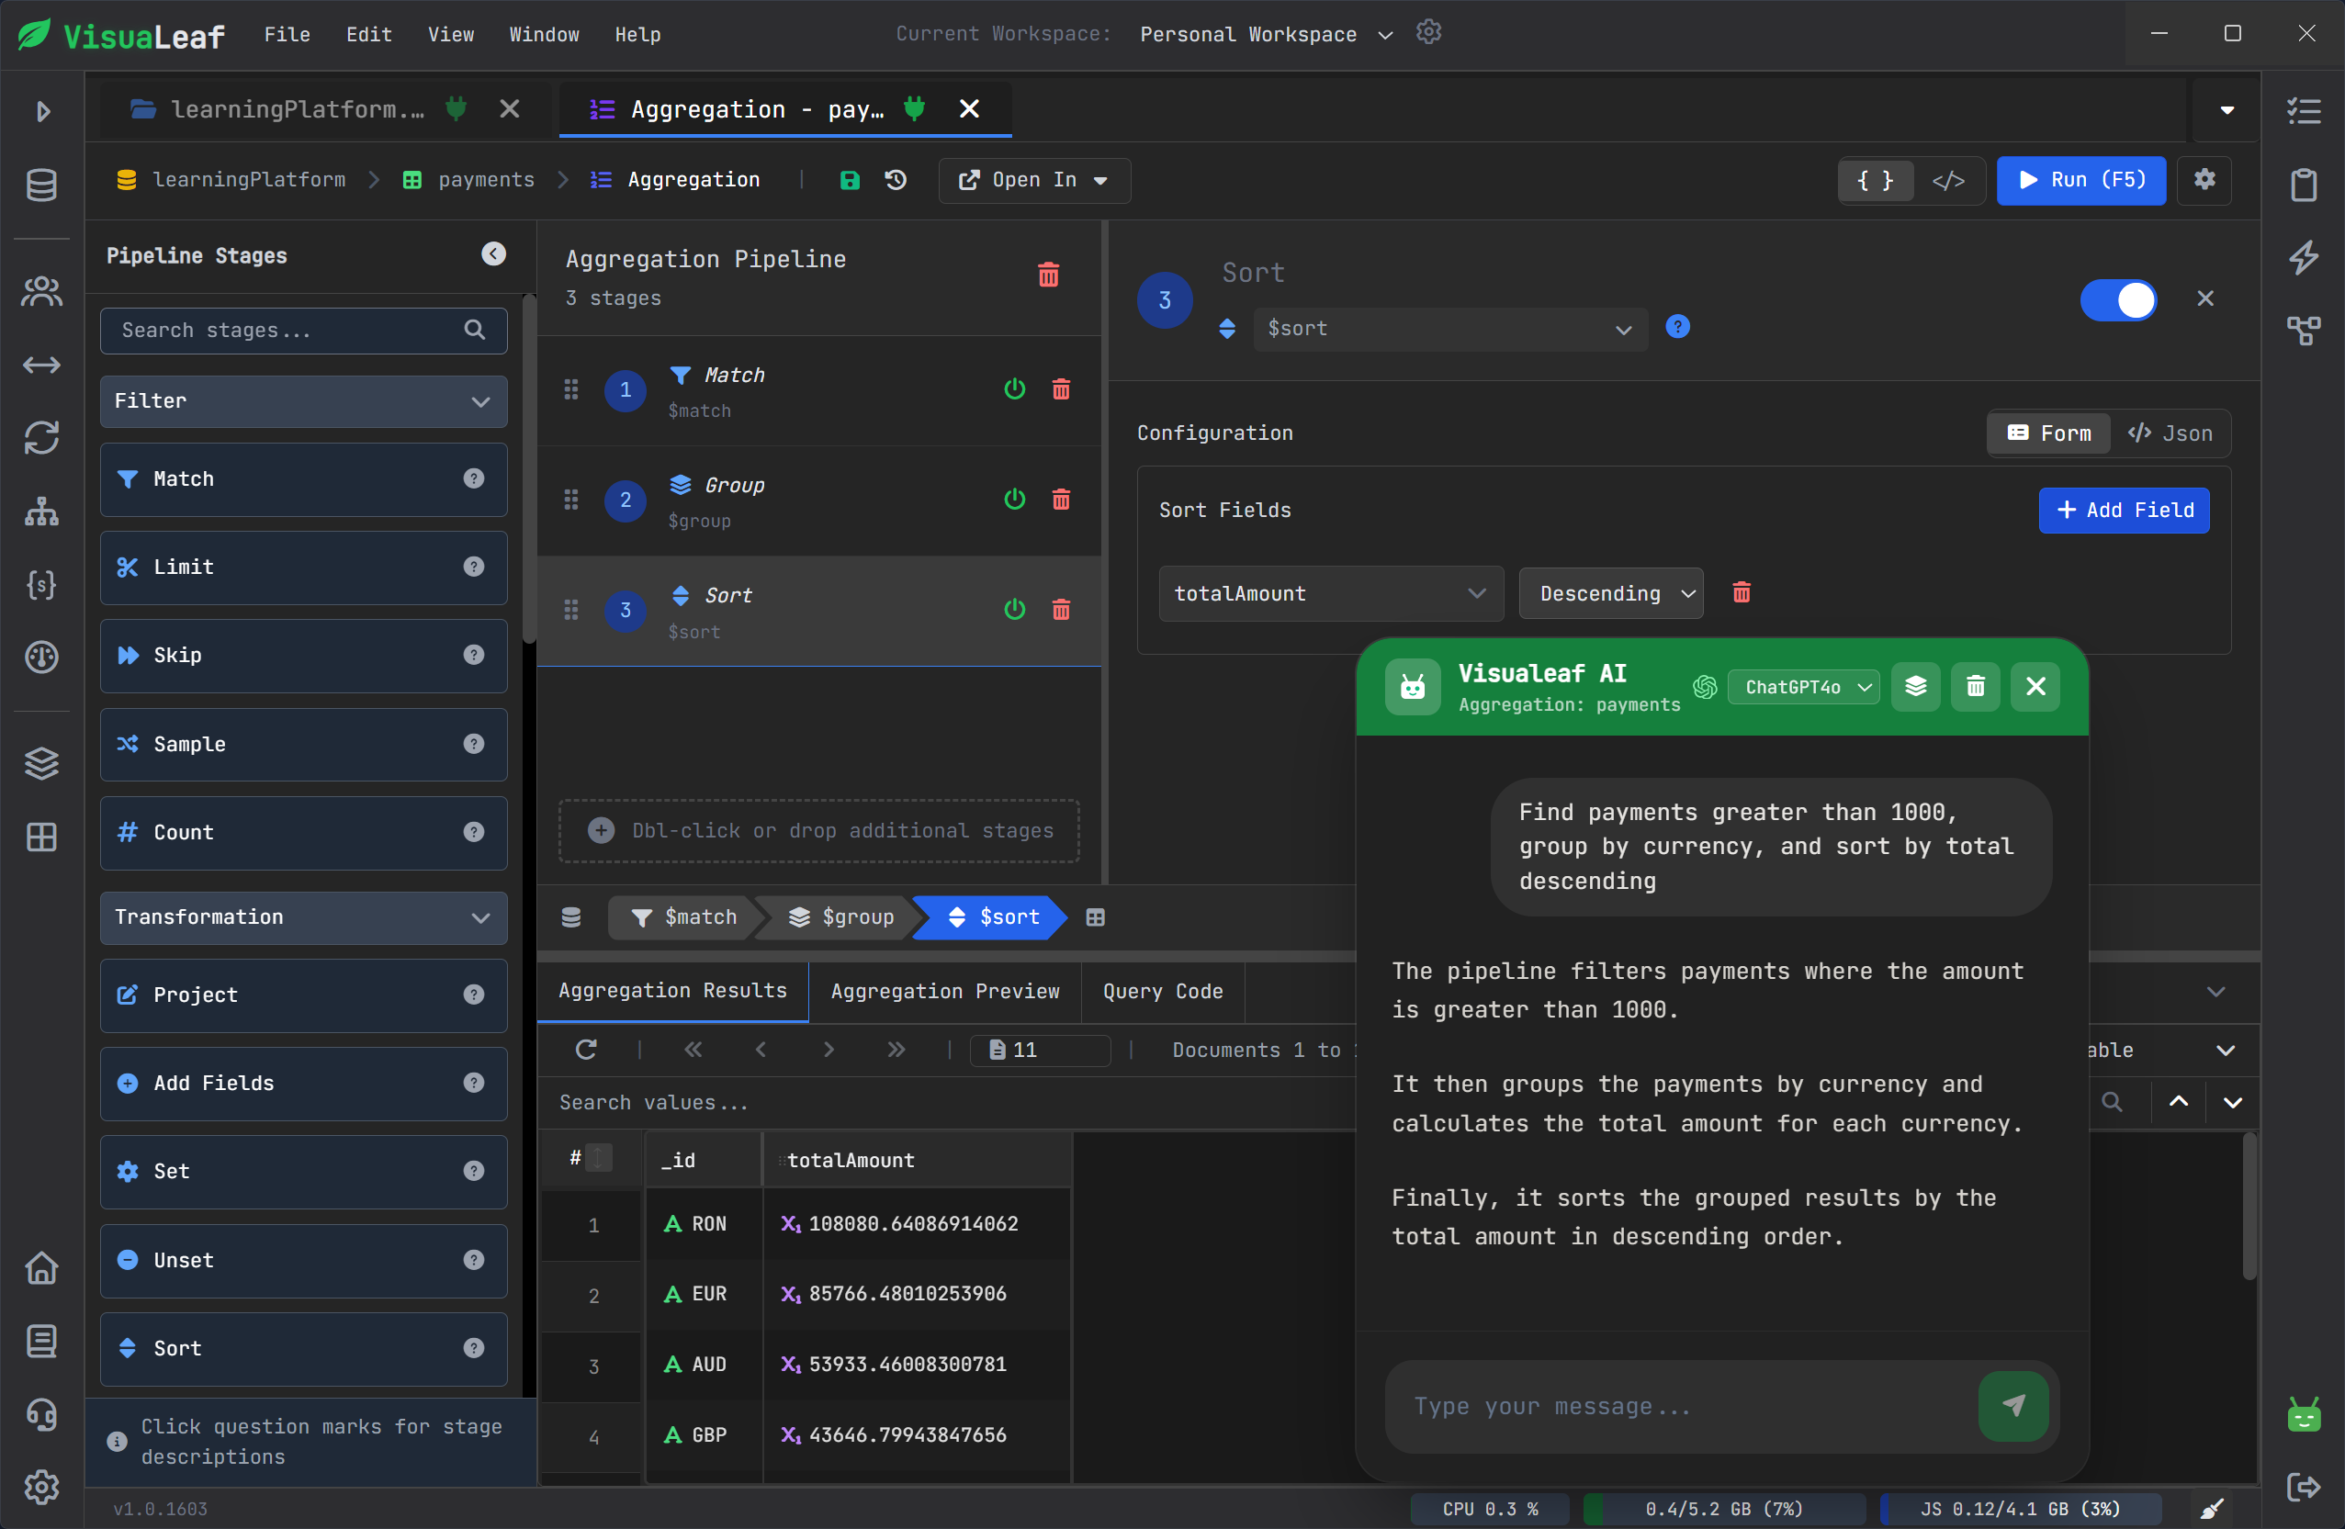
Task: Collapse the Pipeline Stages panel
Action: coord(493,254)
